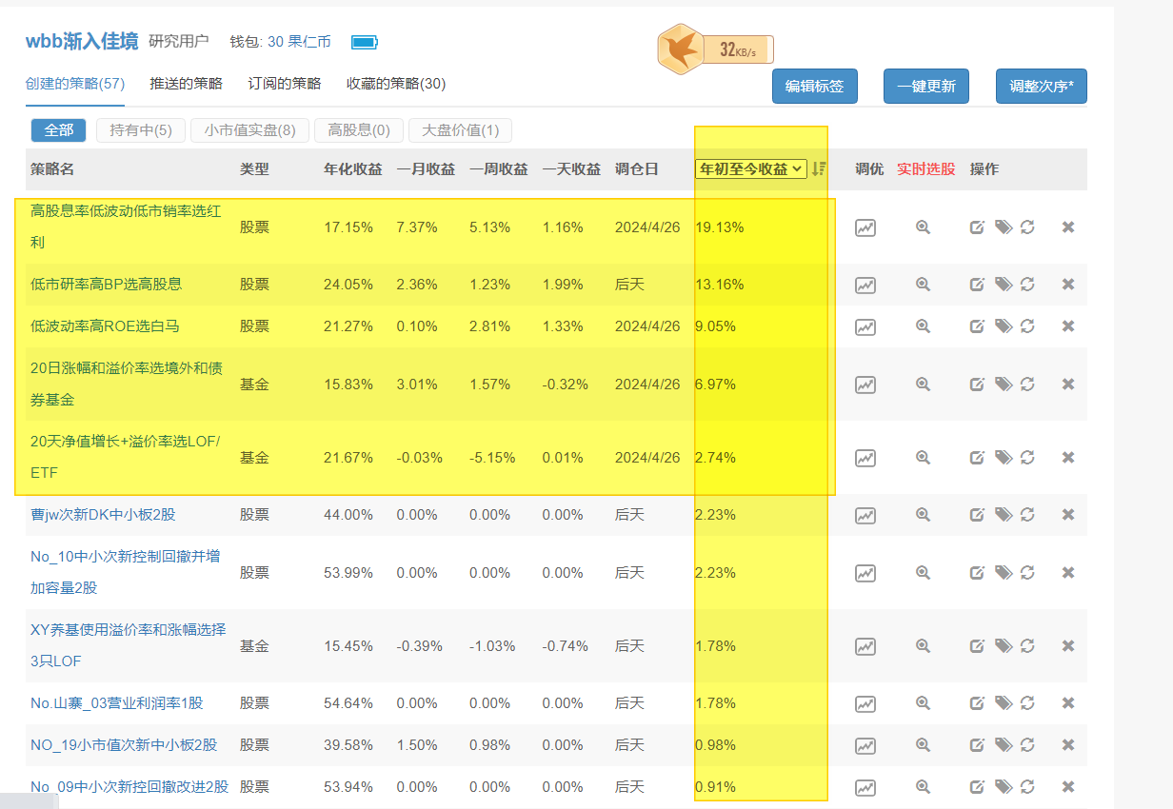Click the battery icon beside wallet
The height and width of the screenshot is (809, 1173).
point(364,42)
